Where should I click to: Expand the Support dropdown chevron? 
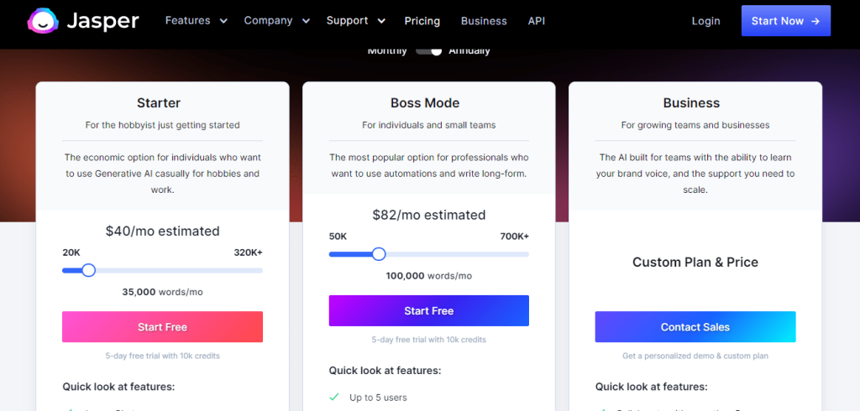click(x=381, y=21)
